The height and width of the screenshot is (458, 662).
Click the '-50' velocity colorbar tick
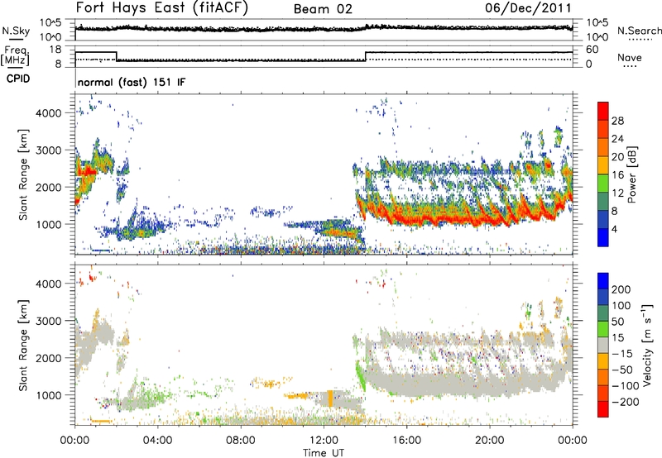pyautogui.click(x=622, y=370)
